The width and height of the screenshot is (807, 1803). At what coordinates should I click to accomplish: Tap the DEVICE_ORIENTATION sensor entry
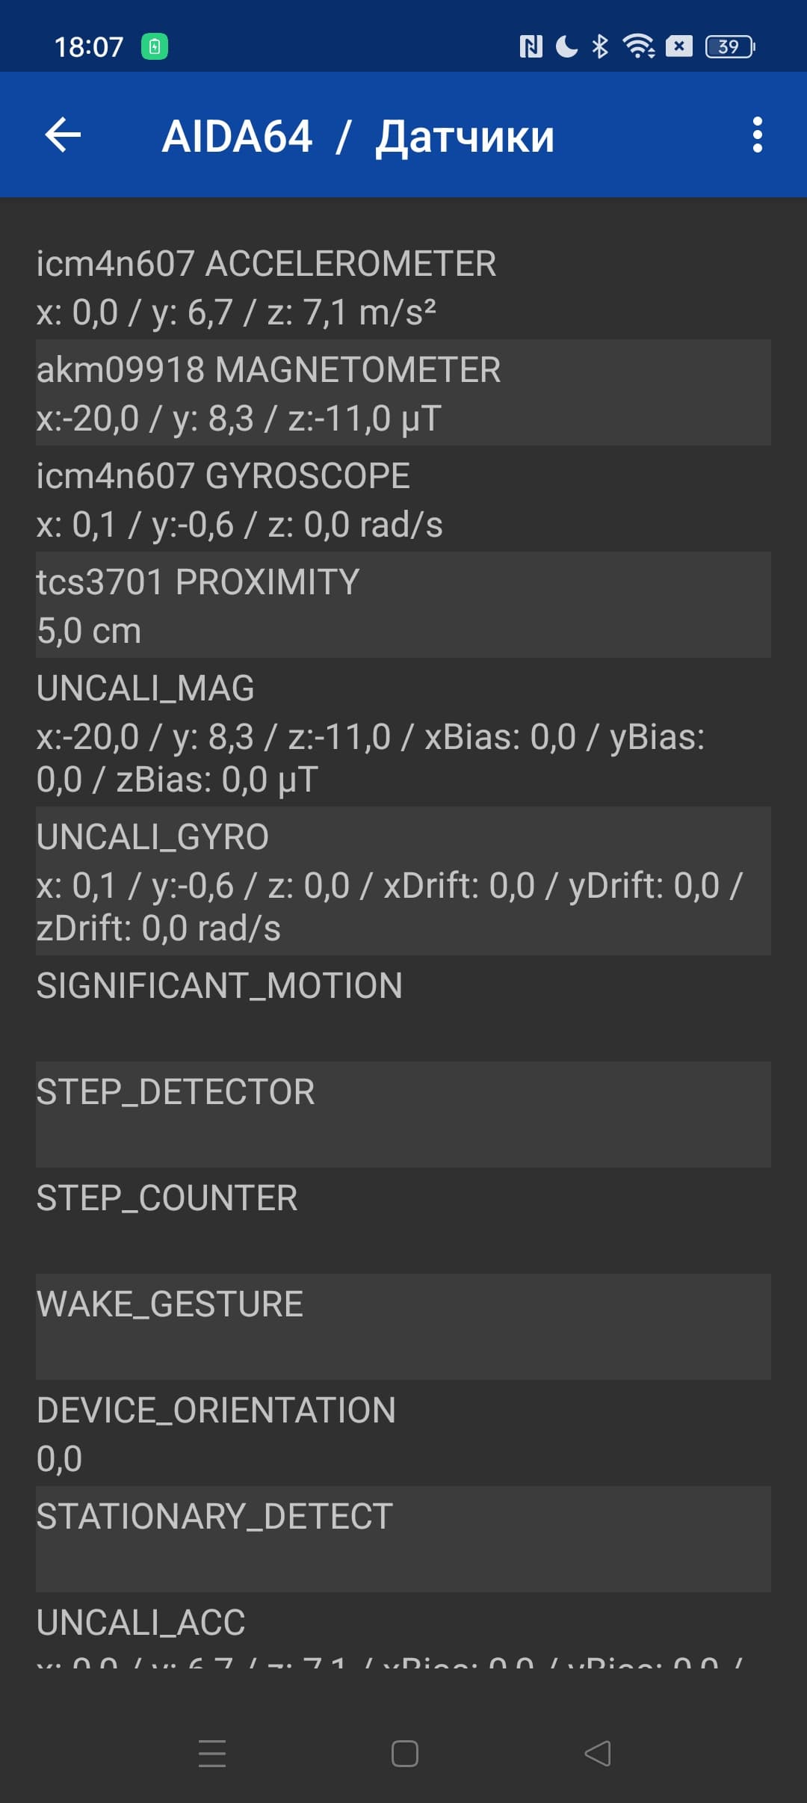[403, 1432]
